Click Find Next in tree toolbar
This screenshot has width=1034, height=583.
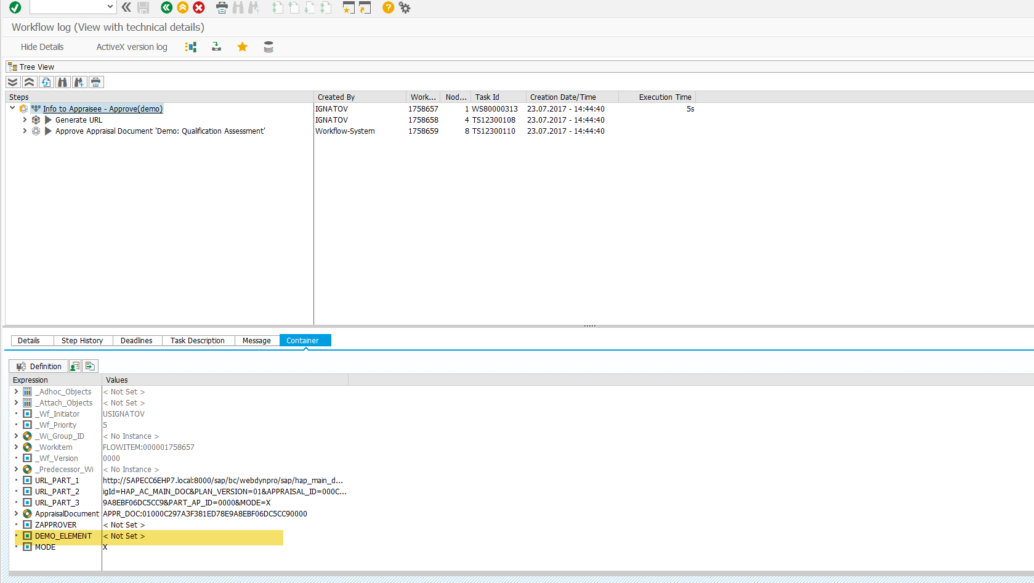tap(79, 82)
